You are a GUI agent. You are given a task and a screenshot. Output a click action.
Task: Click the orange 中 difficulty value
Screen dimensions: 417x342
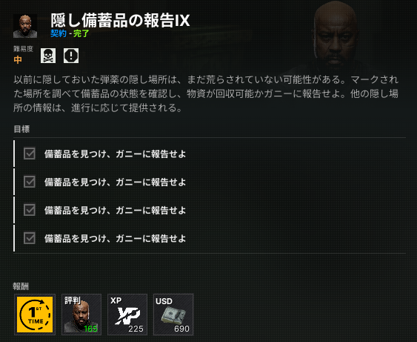point(18,59)
